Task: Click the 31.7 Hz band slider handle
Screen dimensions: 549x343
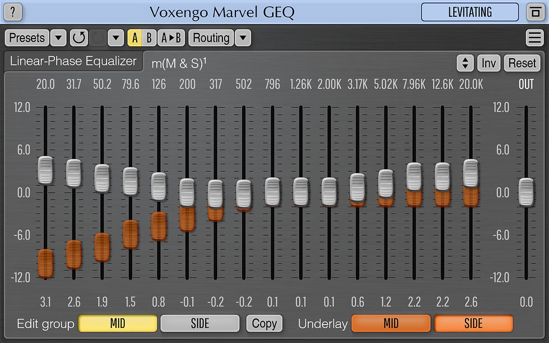Action: pos(74,173)
